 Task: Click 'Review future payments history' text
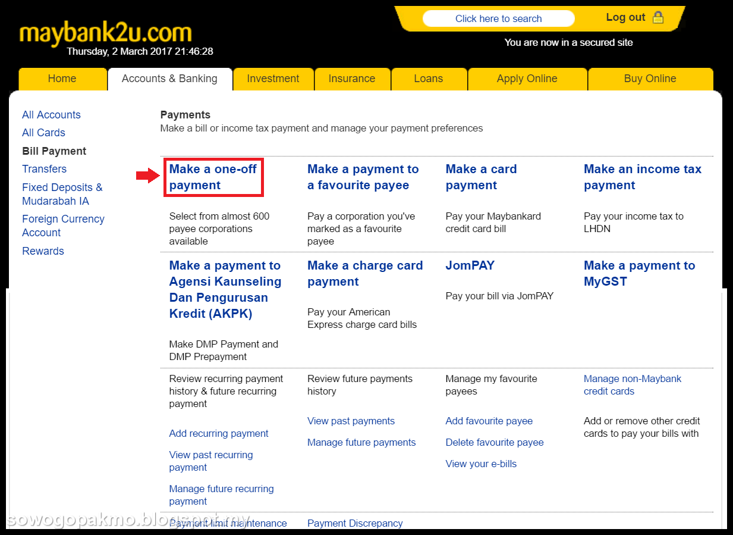point(360,385)
